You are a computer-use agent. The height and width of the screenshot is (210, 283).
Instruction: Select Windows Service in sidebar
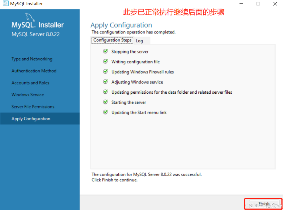(x=28, y=95)
